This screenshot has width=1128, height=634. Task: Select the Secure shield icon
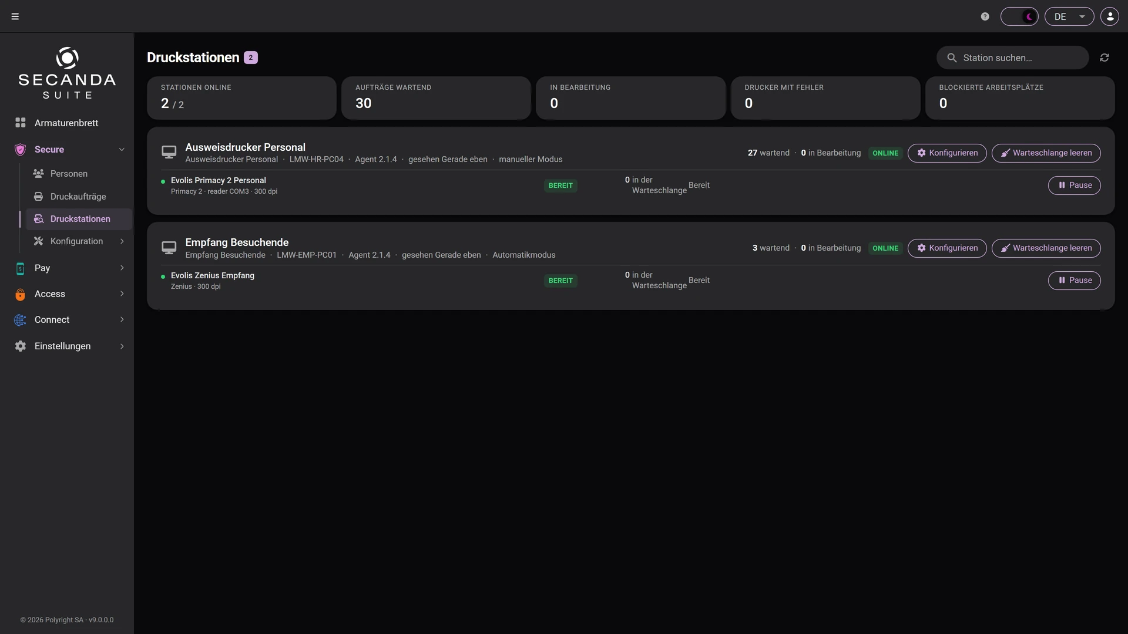click(20, 150)
